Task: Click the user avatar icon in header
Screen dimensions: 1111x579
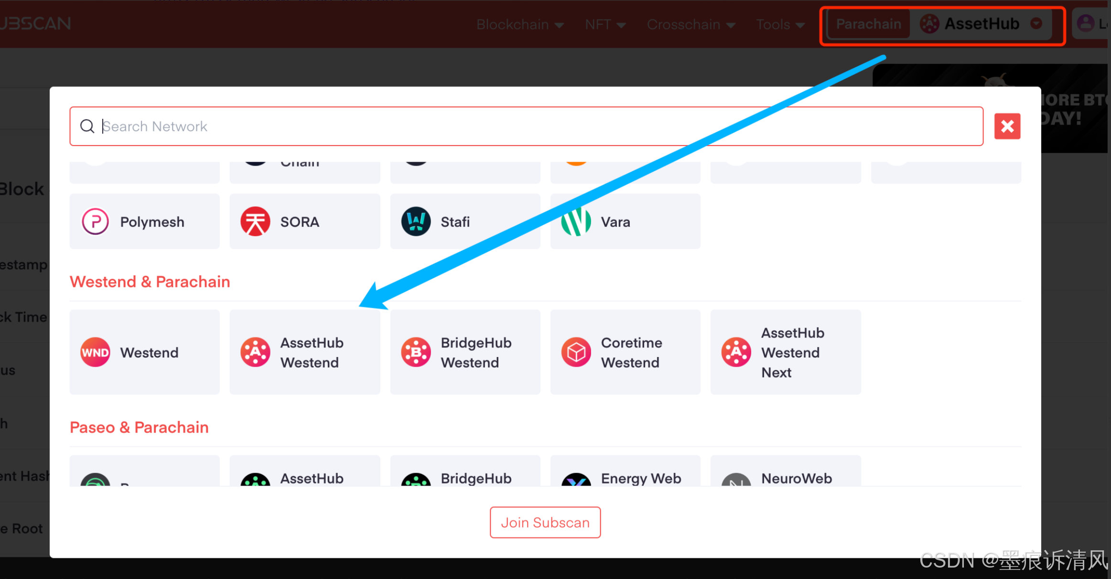Action: click(x=1086, y=23)
